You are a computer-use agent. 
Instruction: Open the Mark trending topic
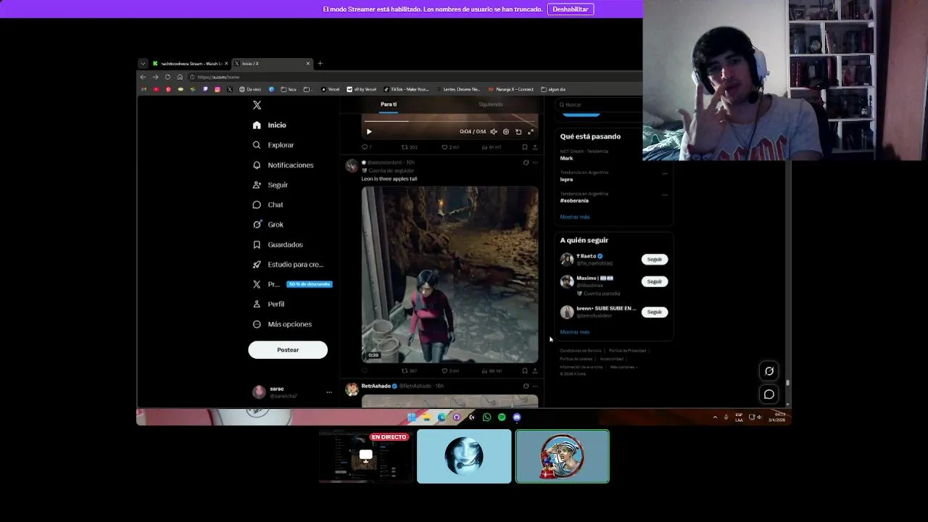pos(566,158)
